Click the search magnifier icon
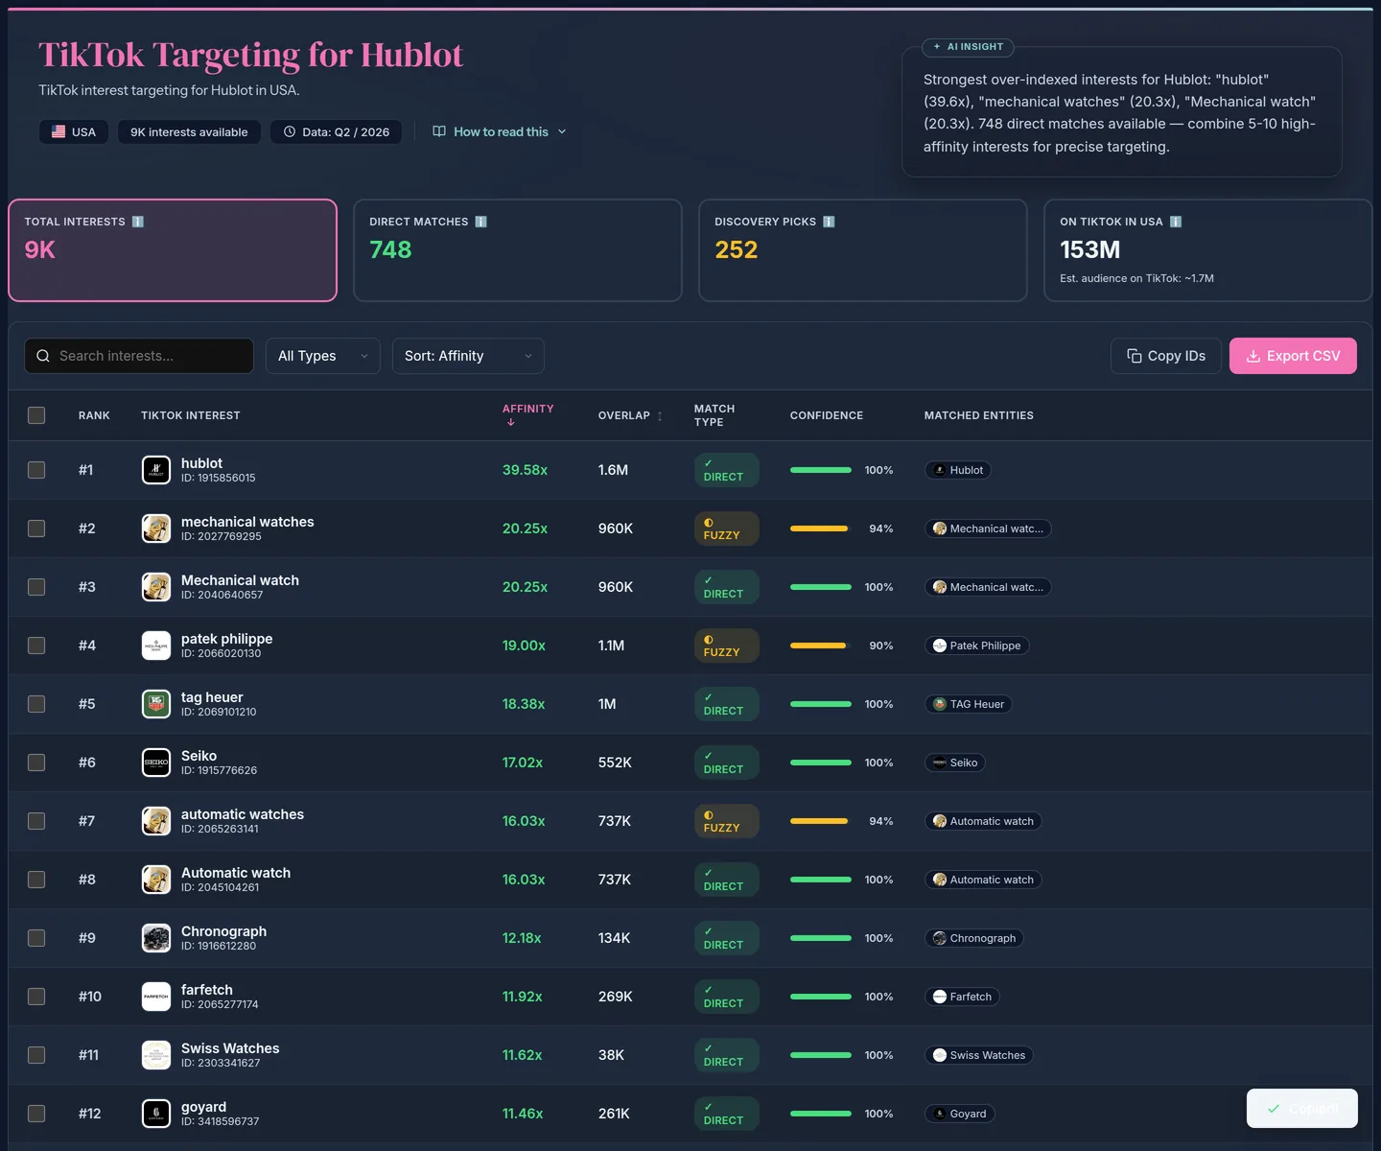Screen dimensions: 1381x1151 pyautogui.click(x=43, y=356)
